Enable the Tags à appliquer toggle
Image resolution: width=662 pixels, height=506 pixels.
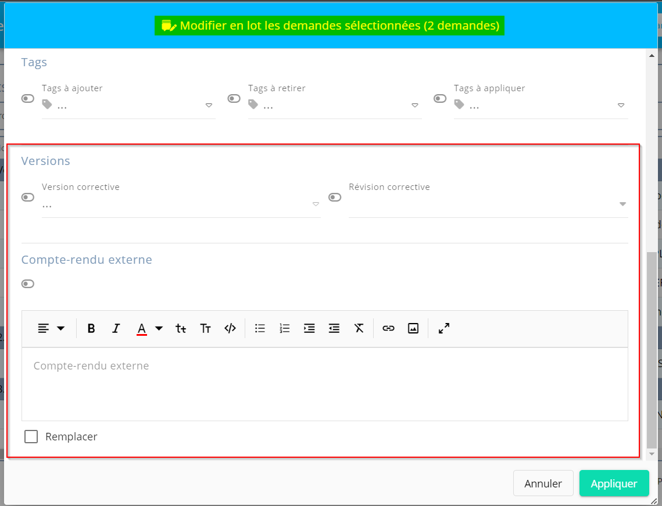[440, 98]
